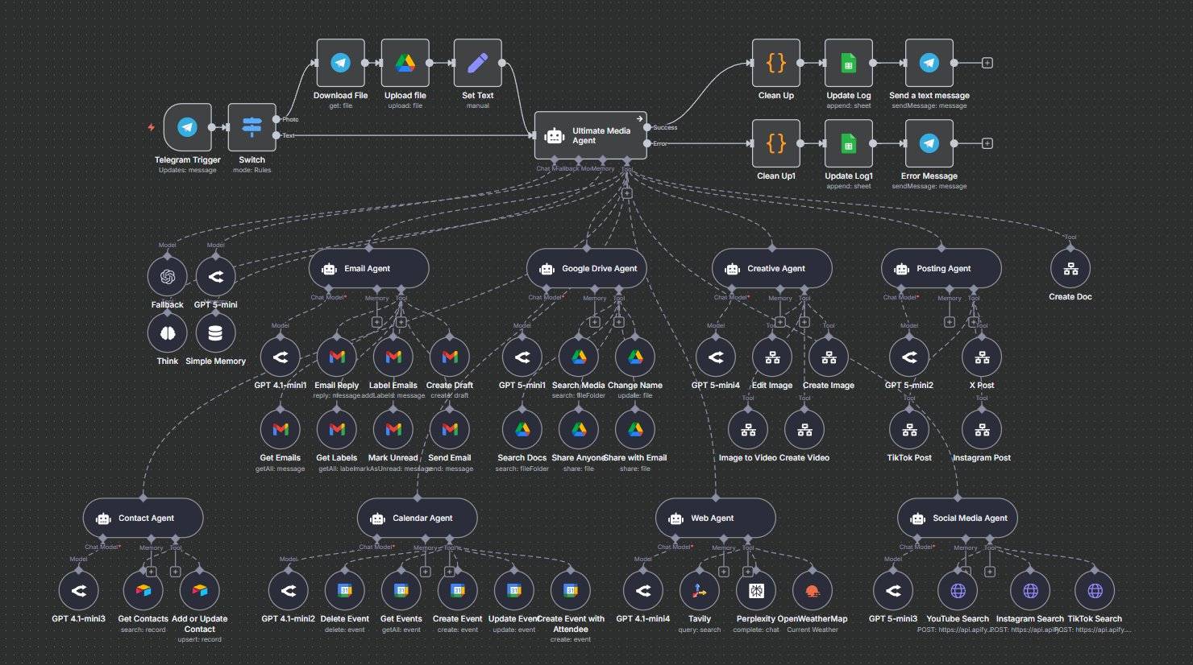Open the Create Event with Attendee node
The image size is (1193, 665).
tap(571, 590)
